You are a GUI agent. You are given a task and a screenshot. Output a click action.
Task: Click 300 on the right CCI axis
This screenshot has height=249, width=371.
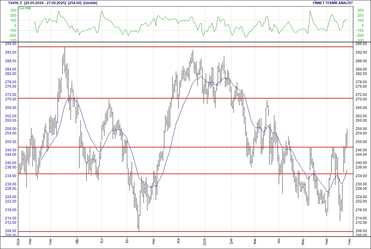[x=360, y=10]
